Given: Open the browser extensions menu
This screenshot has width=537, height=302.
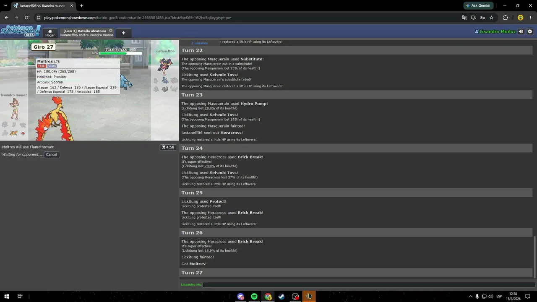Looking at the screenshot, I should 506,18.
